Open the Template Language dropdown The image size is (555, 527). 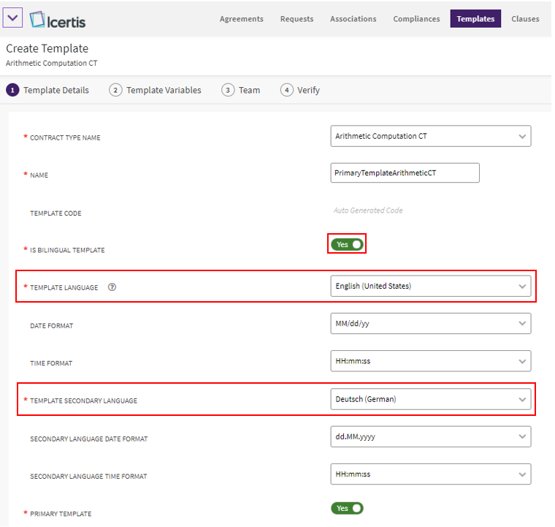430,287
